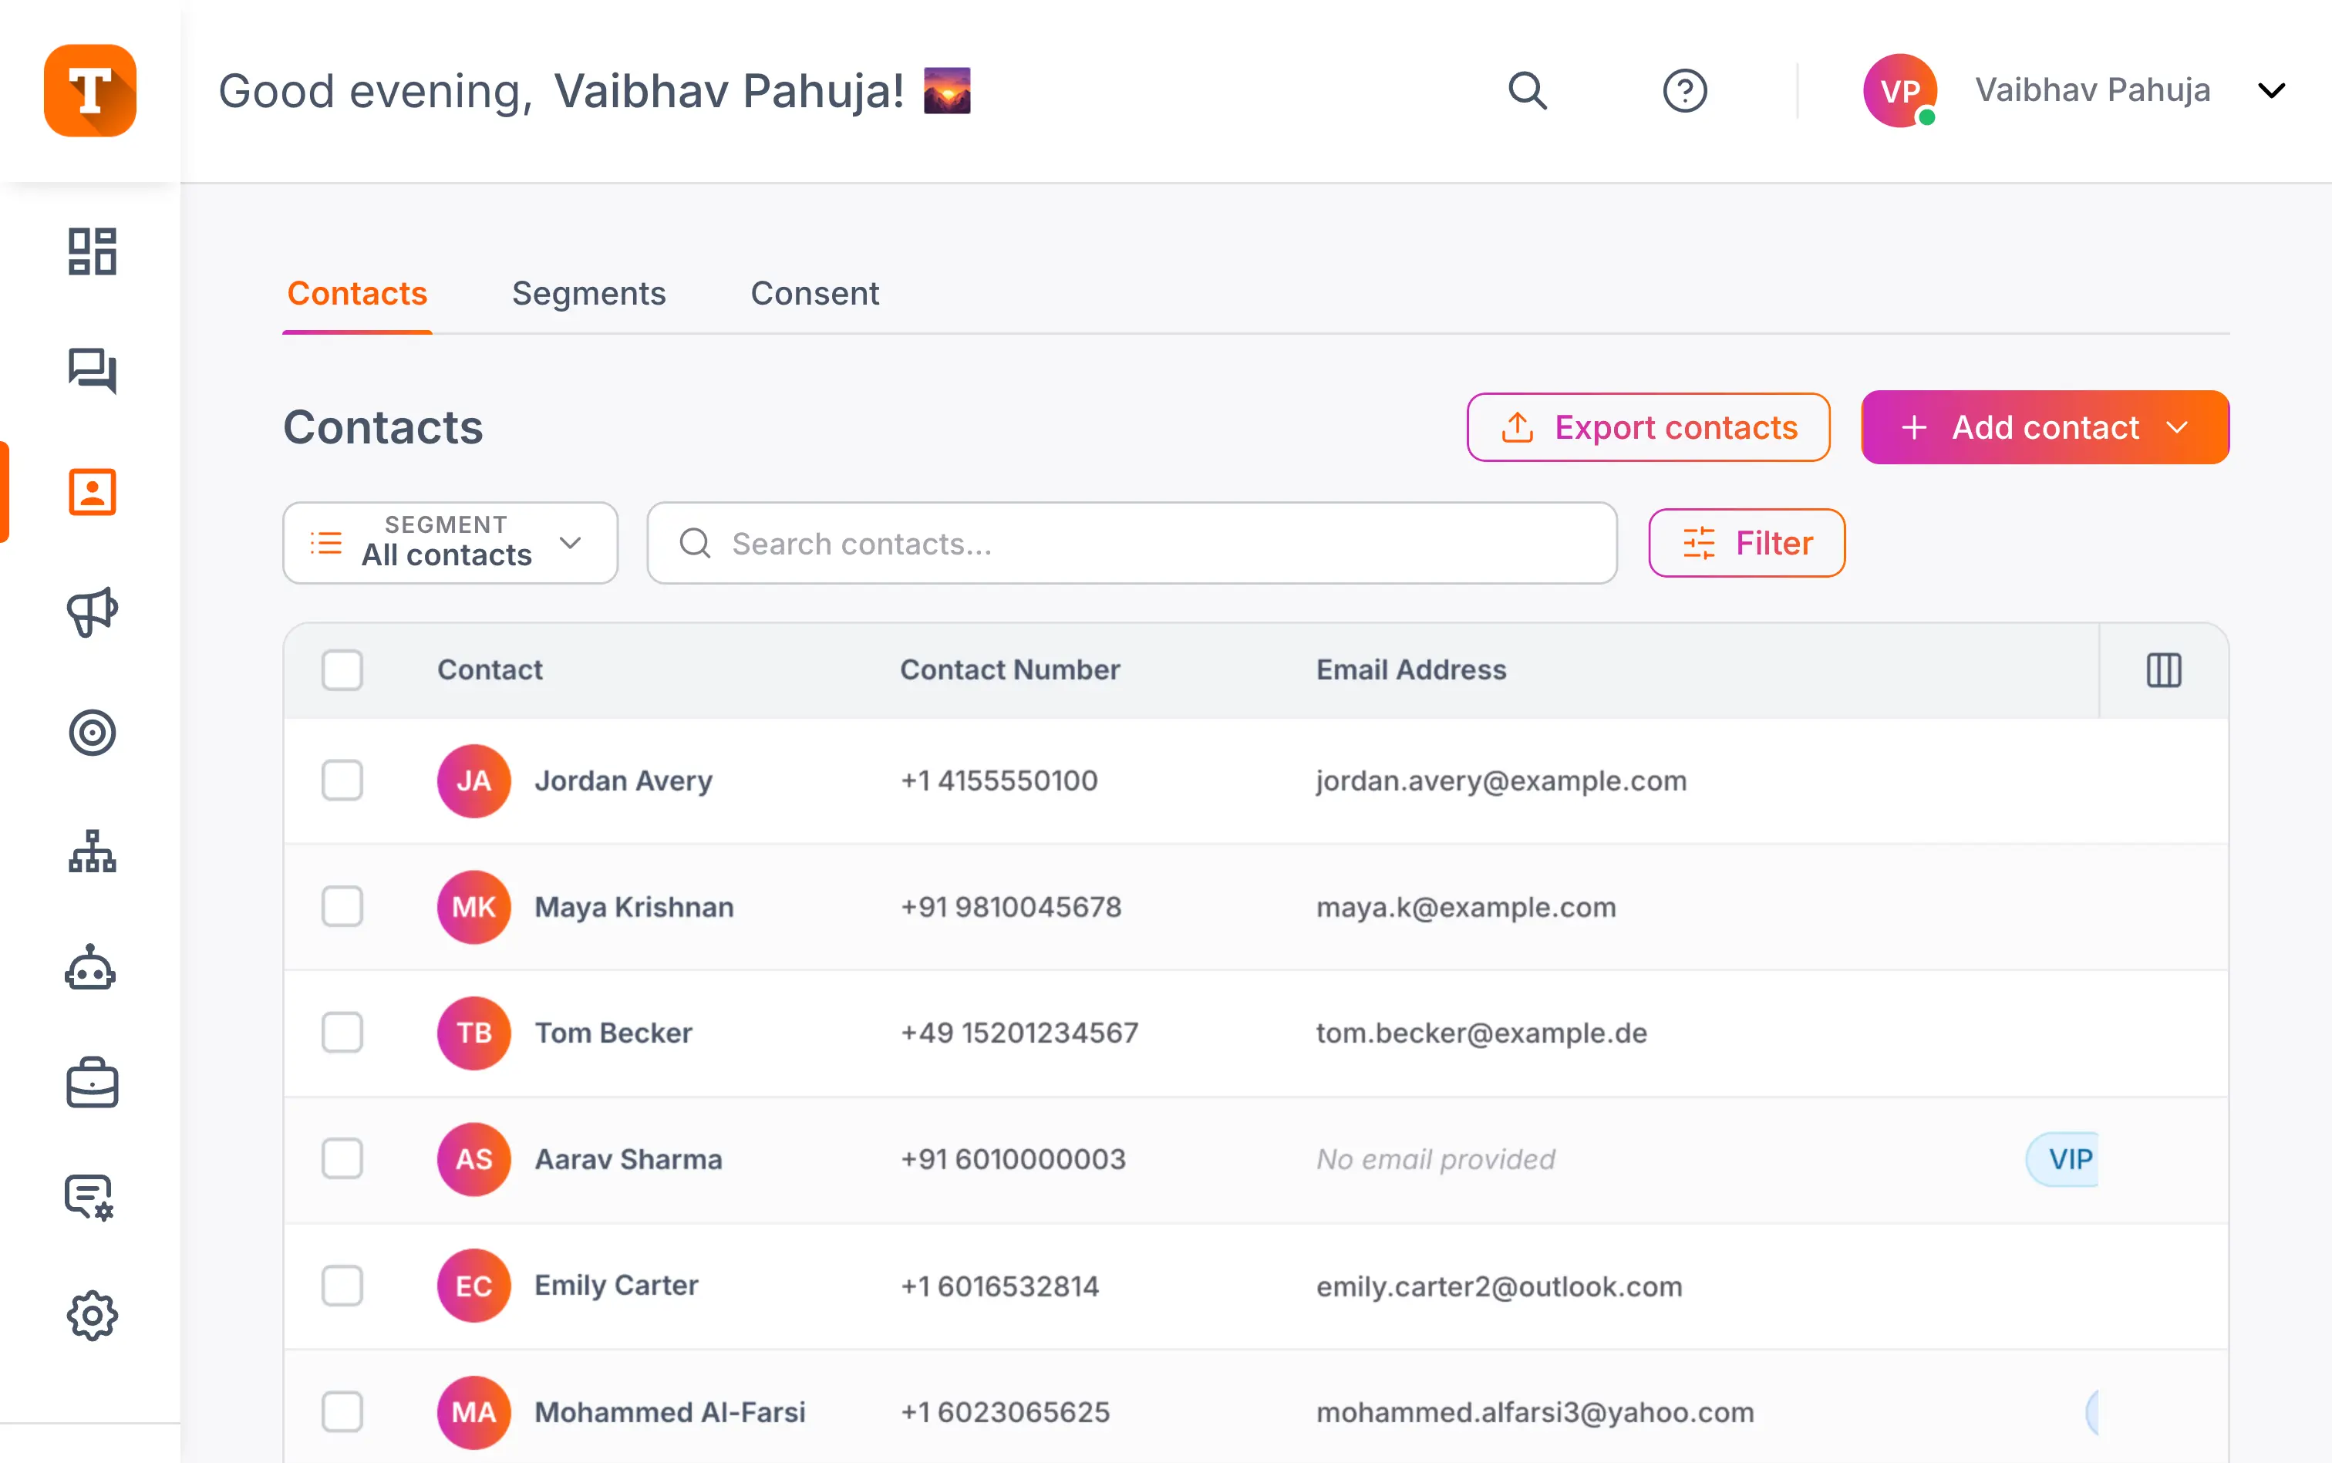Open Jordan Avery contact name

pyautogui.click(x=623, y=780)
